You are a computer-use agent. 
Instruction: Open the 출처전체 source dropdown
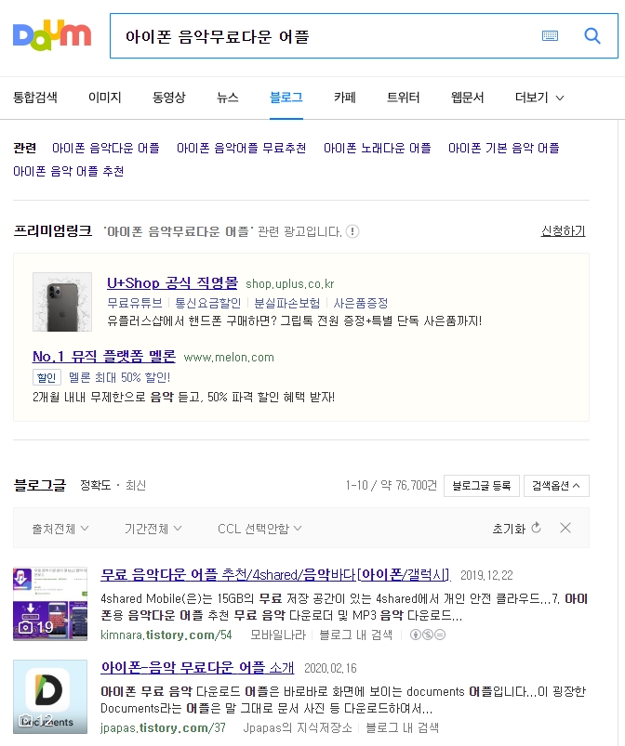(x=60, y=529)
